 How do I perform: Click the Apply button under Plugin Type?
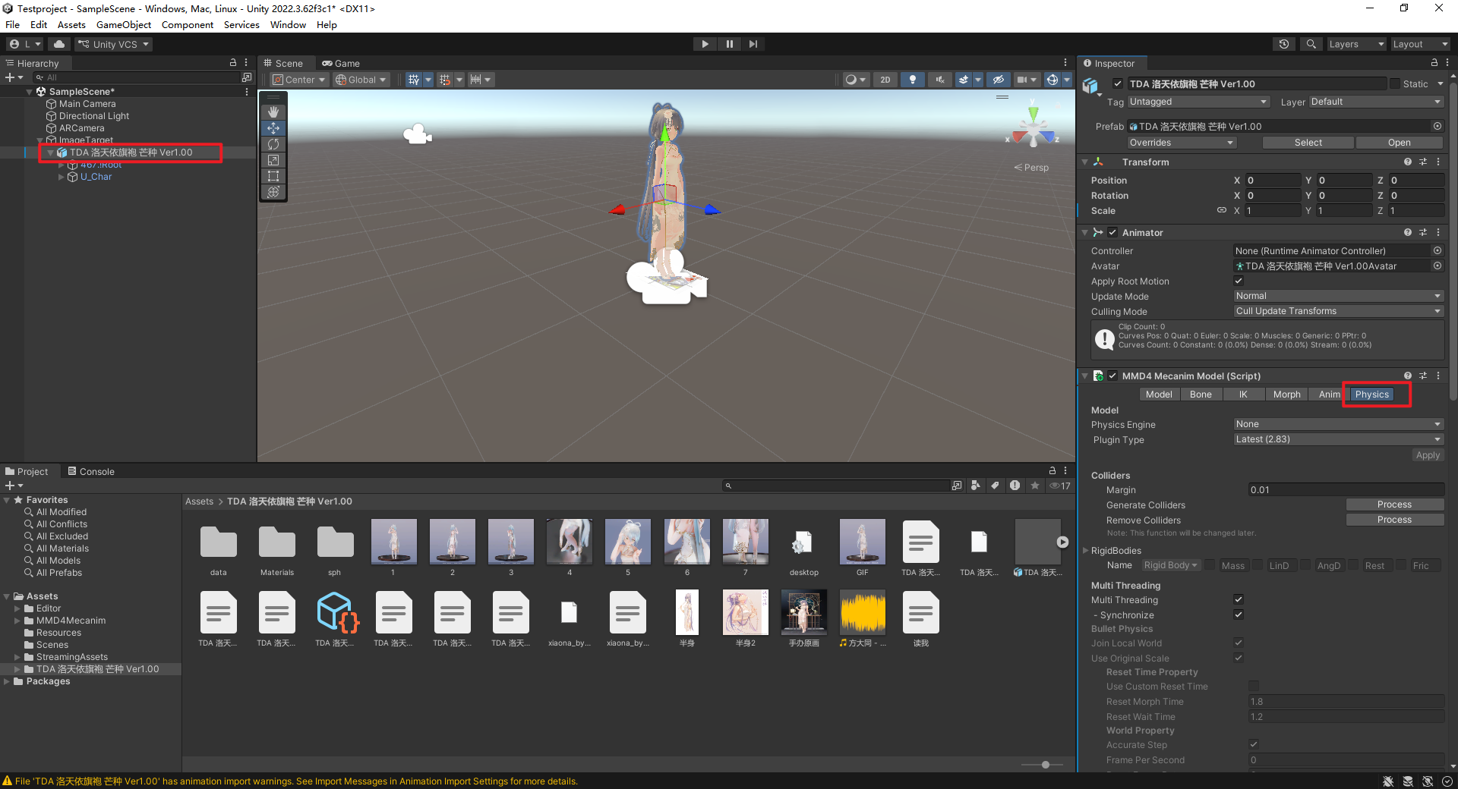pos(1428,455)
